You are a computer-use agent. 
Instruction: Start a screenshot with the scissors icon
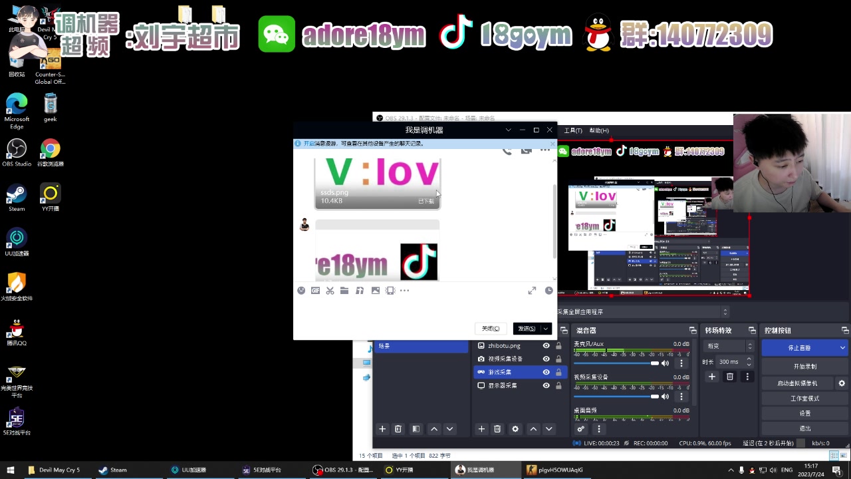[330, 291]
